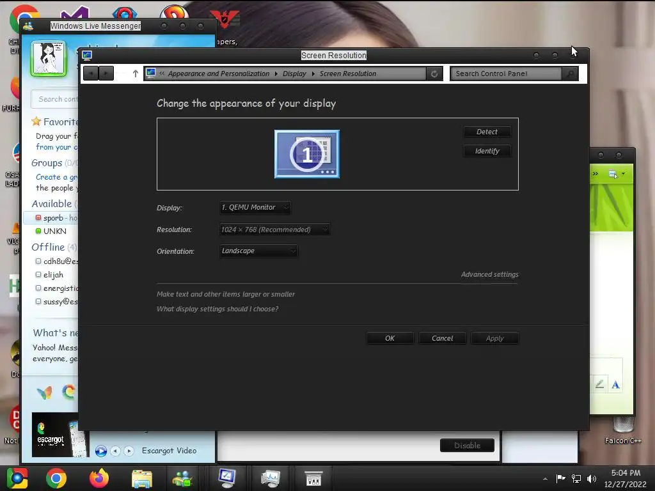Collapse the Groups section in Messenger
The image size is (655, 491).
[46, 163]
